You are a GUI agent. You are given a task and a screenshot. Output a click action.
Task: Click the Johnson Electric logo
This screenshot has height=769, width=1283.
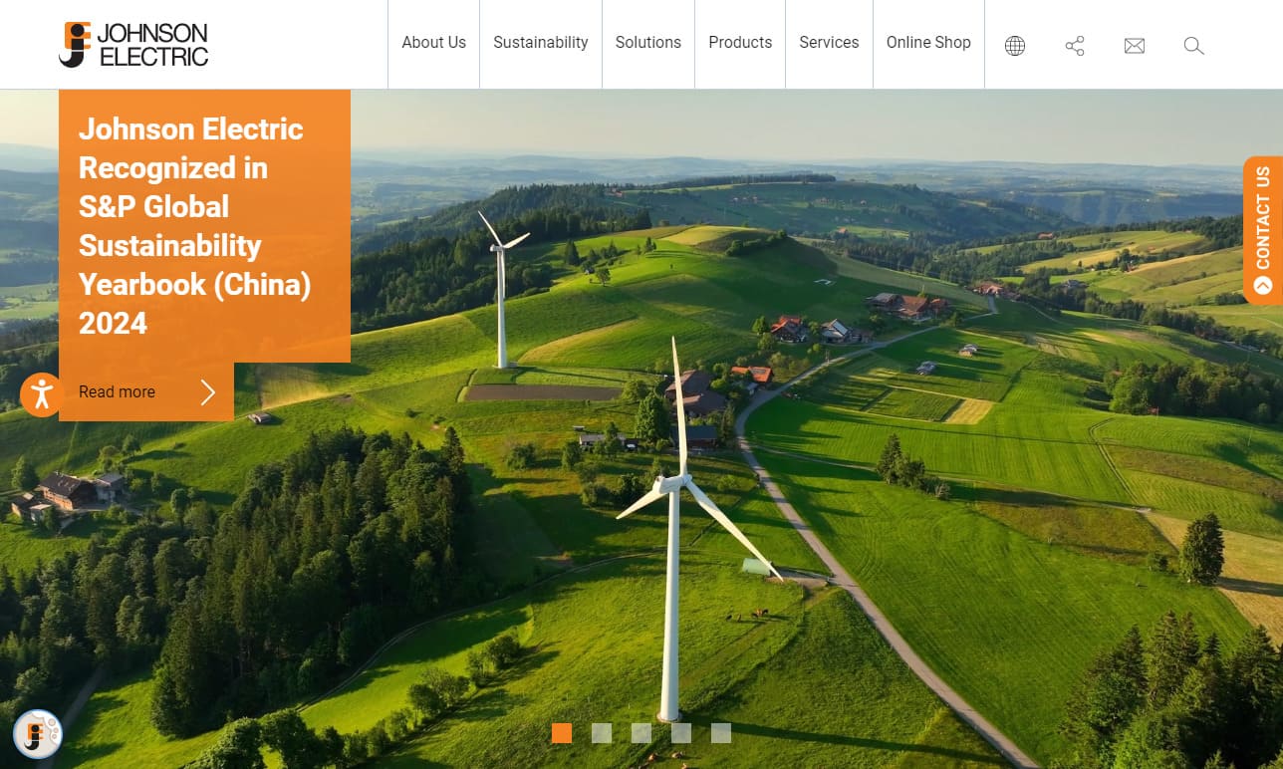tap(133, 45)
